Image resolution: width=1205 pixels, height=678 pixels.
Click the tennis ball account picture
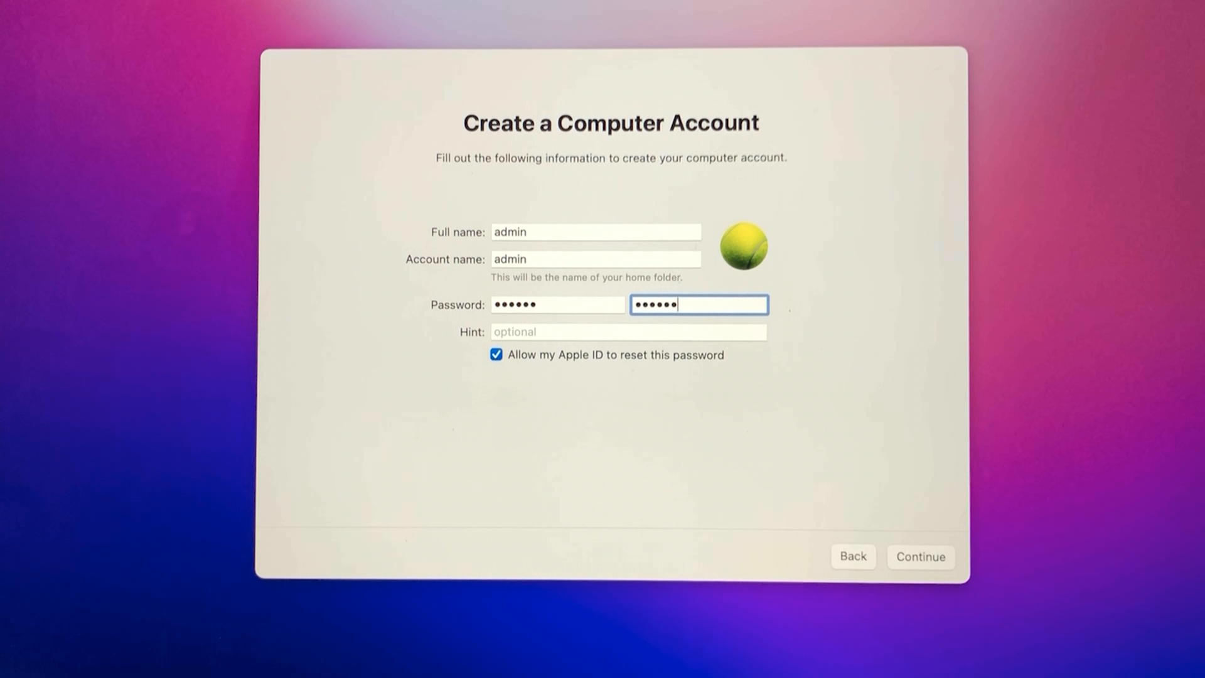(x=744, y=246)
